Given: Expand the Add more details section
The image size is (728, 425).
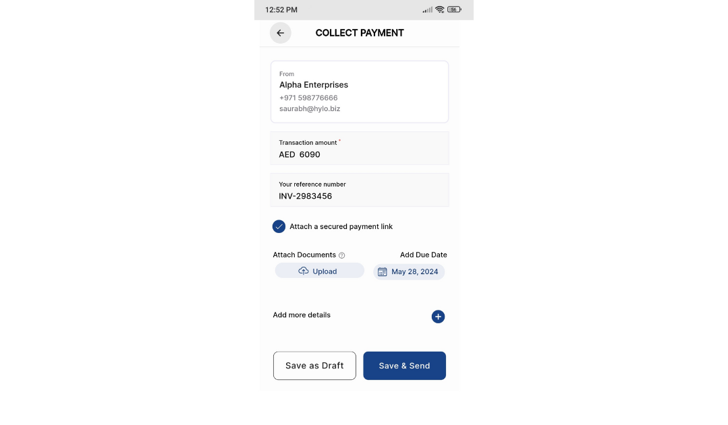Looking at the screenshot, I should click(302, 315).
